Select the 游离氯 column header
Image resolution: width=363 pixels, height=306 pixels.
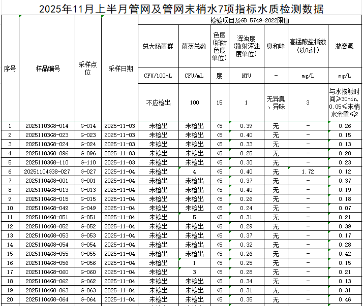(345, 46)
